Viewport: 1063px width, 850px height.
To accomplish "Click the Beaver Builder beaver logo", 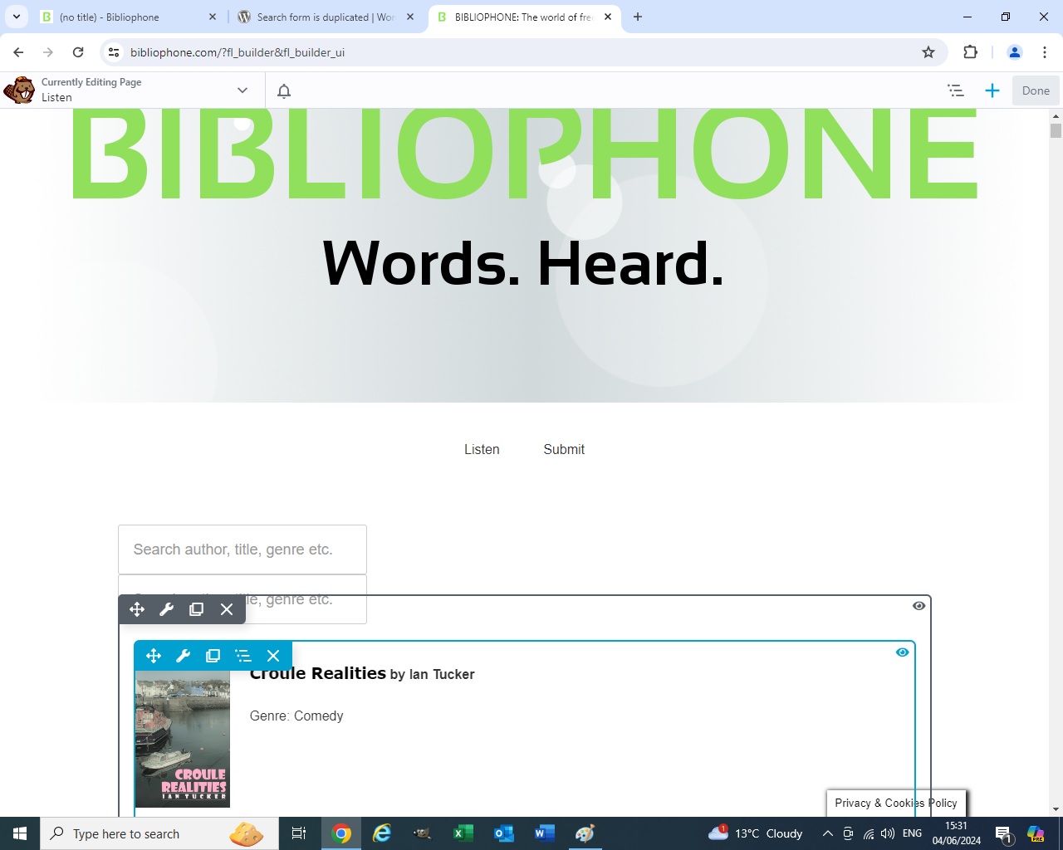I will [x=19, y=90].
